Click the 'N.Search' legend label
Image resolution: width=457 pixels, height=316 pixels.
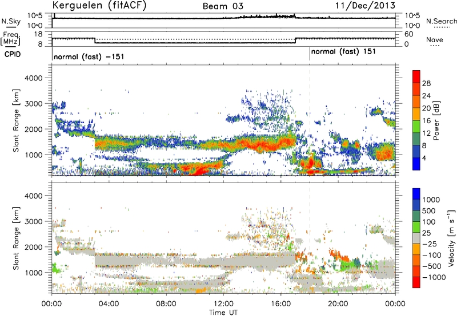441,21
